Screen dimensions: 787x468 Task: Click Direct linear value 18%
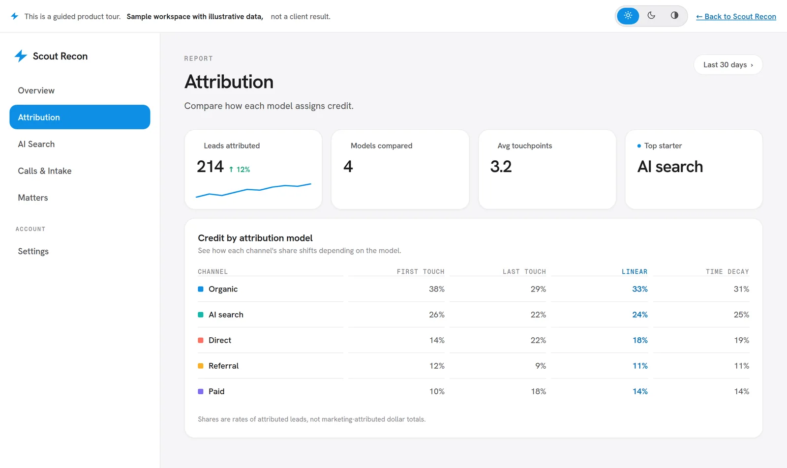click(x=640, y=340)
